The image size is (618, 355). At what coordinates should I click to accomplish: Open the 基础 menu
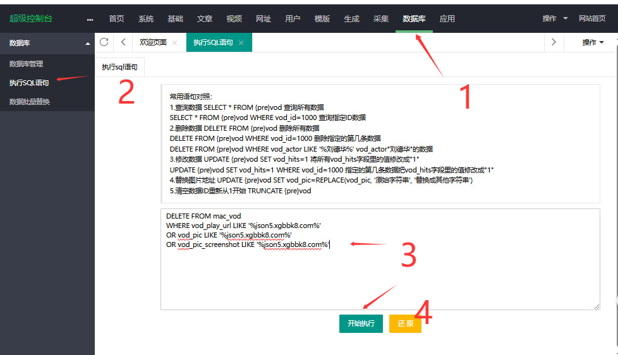pos(175,18)
